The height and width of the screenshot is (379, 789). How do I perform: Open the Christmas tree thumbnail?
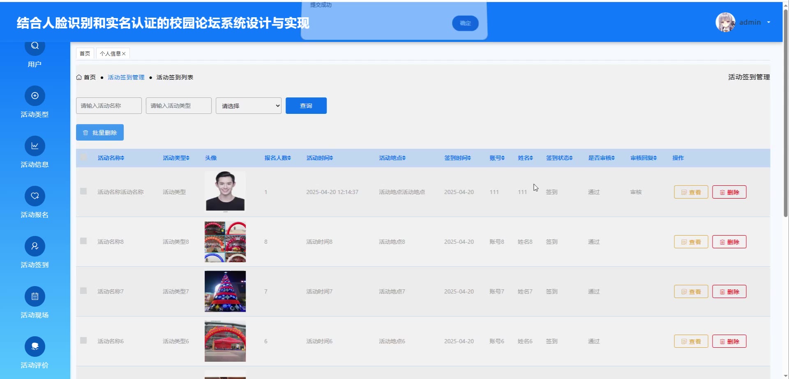tap(225, 291)
